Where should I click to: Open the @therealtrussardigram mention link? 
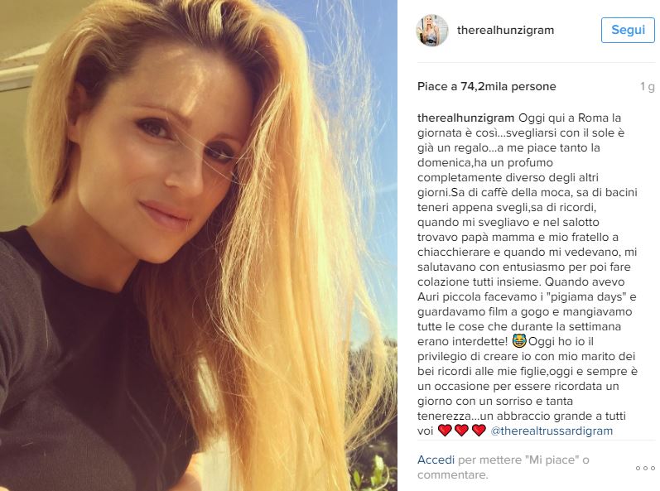[x=552, y=431]
